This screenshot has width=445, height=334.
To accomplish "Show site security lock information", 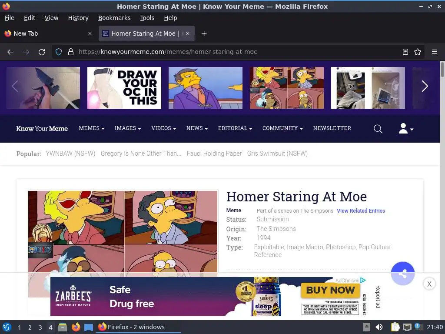I will pyautogui.click(x=71, y=52).
